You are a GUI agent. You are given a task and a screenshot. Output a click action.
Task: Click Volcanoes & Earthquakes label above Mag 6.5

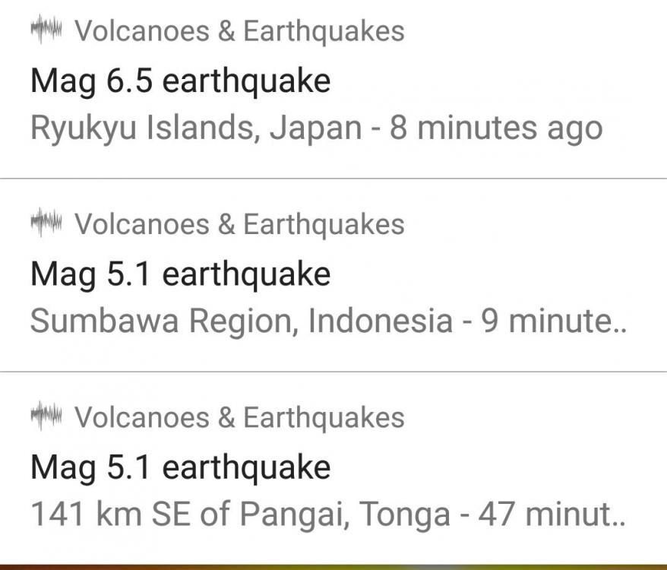tap(239, 32)
